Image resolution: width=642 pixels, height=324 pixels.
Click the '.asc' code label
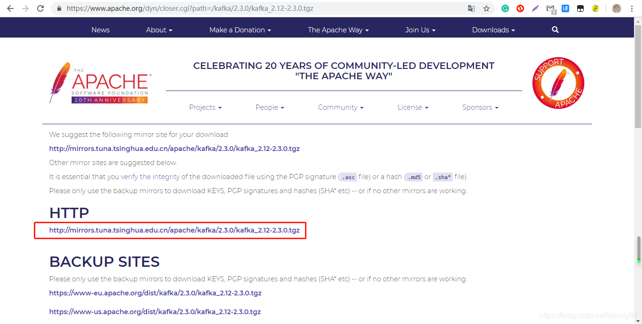click(x=348, y=177)
